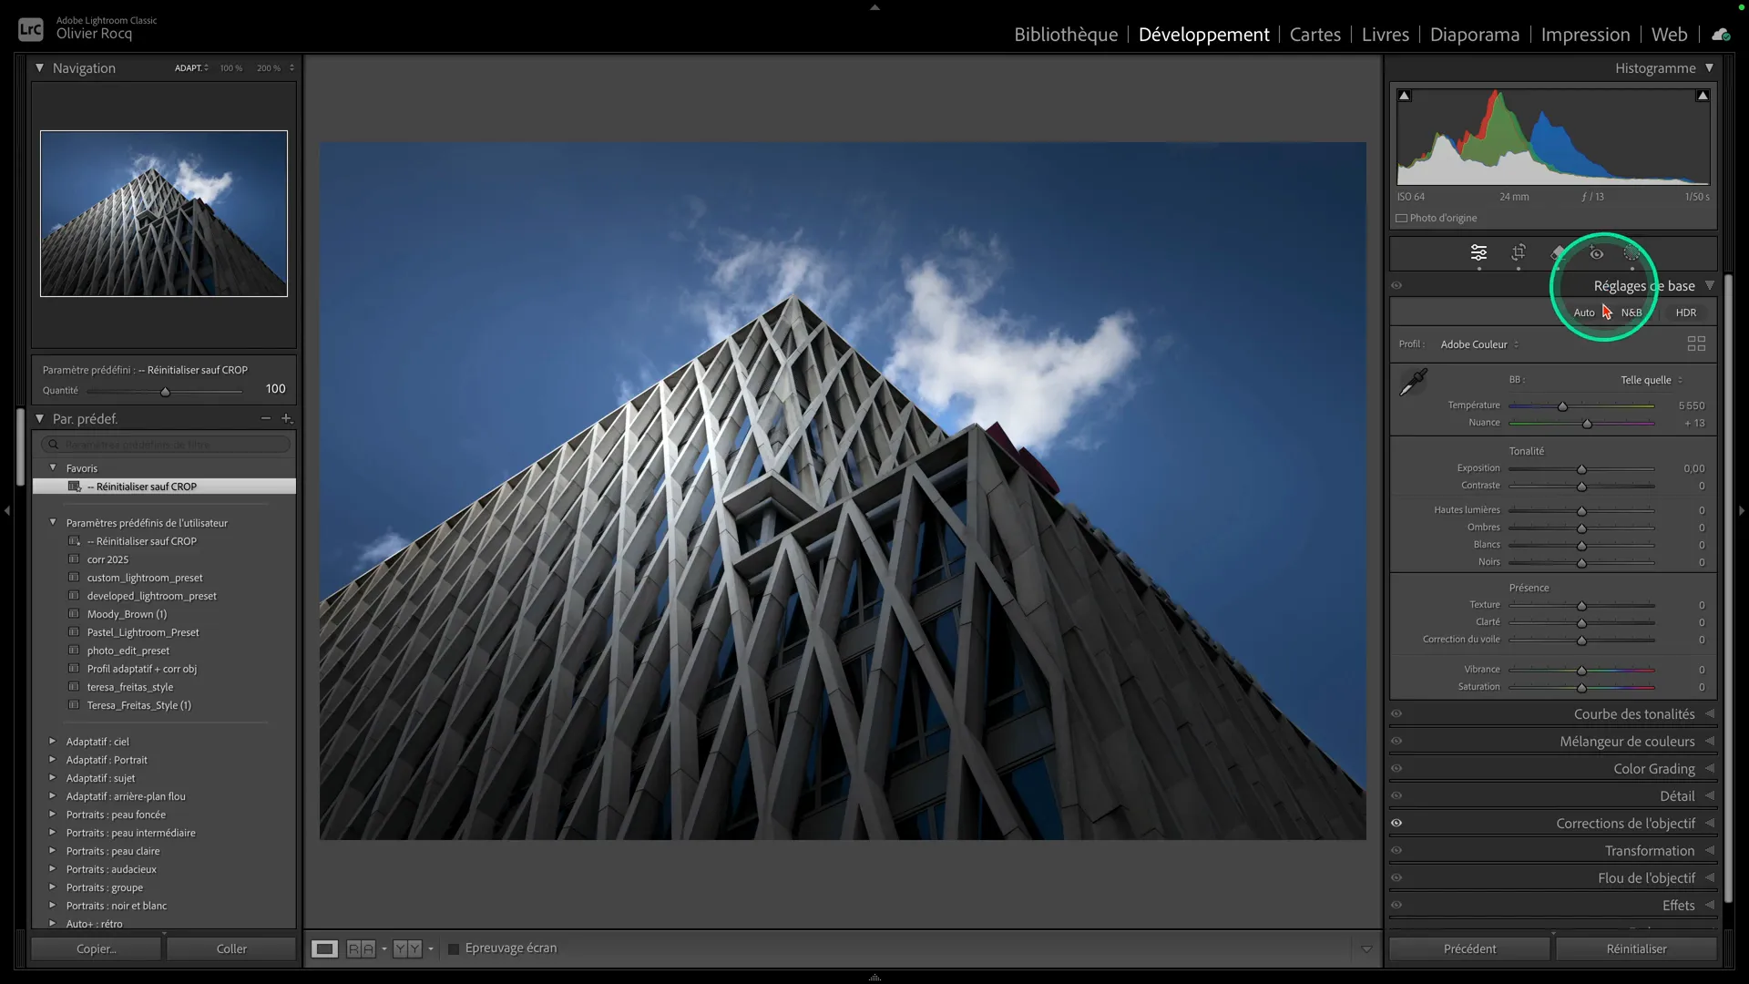
Task: Click the Exposition slider handle
Action: pos(1581,469)
